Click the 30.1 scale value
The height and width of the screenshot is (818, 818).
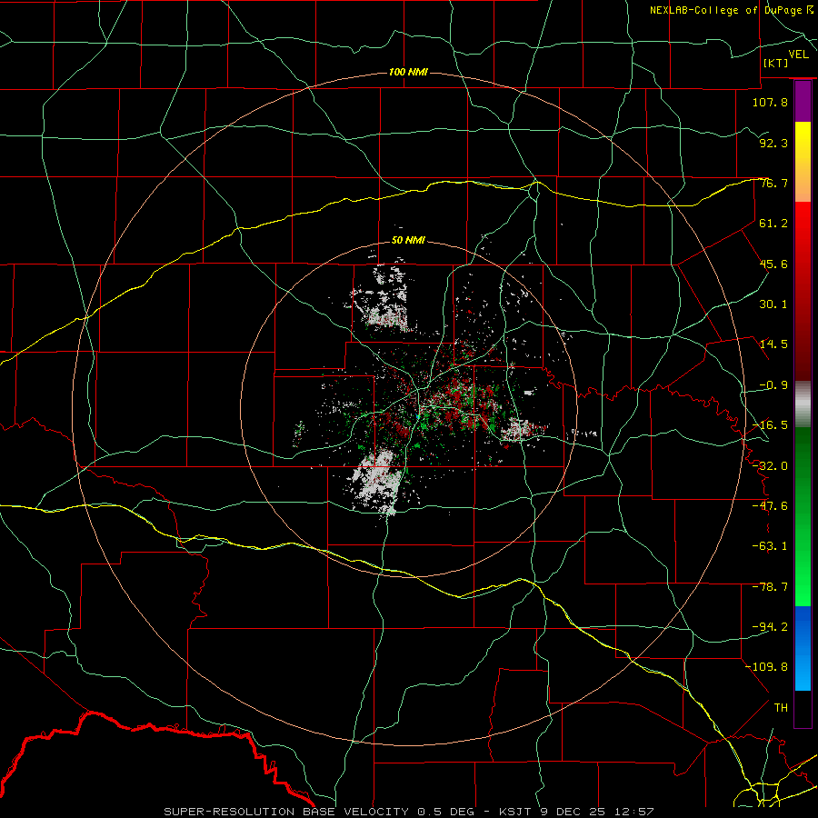click(773, 304)
